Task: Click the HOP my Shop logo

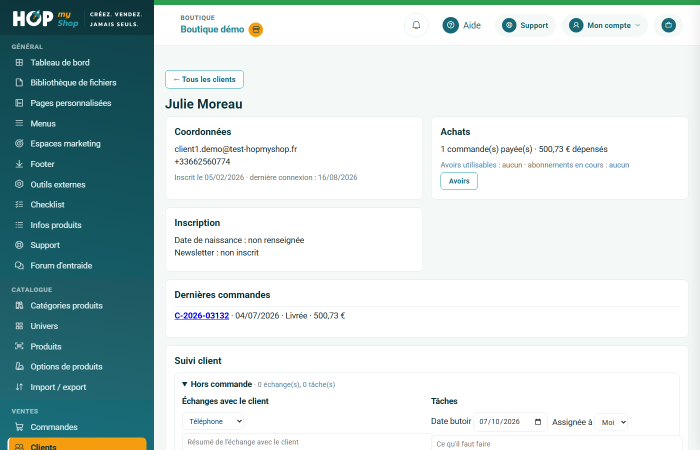Action: pos(45,18)
